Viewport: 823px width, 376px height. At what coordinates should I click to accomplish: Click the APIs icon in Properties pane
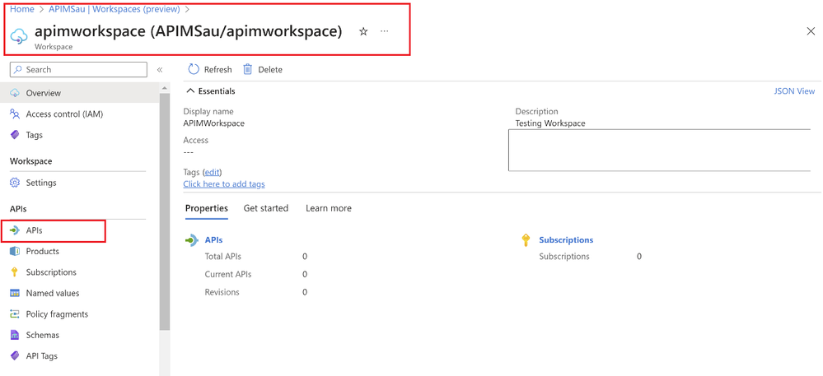(x=191, y=239)
